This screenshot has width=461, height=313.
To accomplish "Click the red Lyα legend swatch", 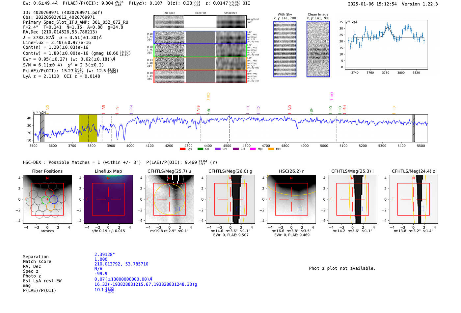I will 182,149.
